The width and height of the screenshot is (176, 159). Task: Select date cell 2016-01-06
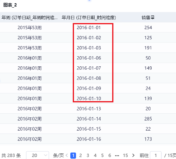coord(89,58)
